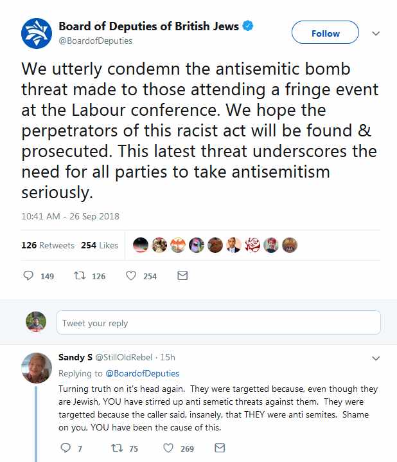View the 126 Retweets list
The width and height of the screenshot is (397, 462).
coord(48,245)
